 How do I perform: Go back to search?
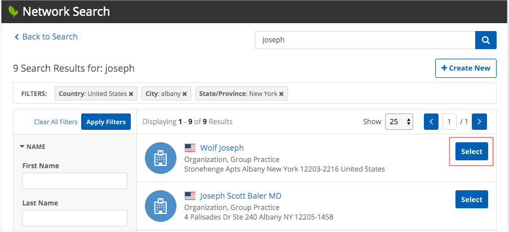pos(45,37)
